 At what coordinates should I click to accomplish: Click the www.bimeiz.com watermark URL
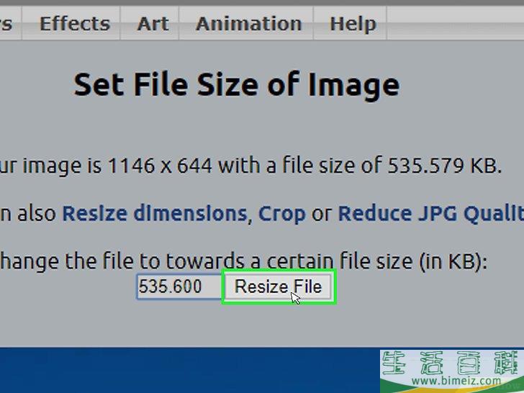point(456,381)
